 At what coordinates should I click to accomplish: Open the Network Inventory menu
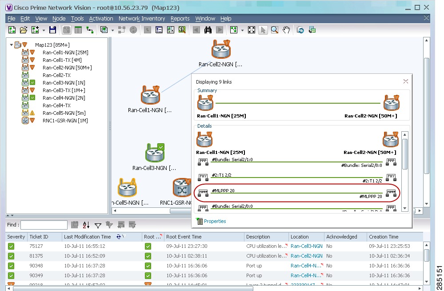pos(142,18)
